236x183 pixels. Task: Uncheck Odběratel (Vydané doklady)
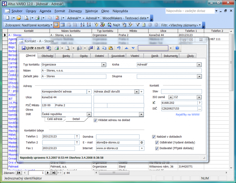(x=157, y=143)
